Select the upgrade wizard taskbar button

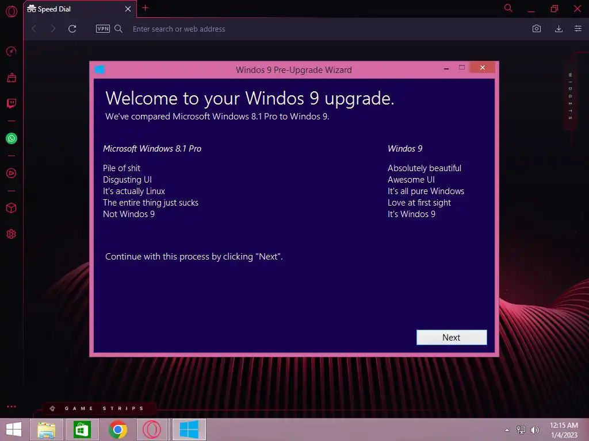pos(189,430)
